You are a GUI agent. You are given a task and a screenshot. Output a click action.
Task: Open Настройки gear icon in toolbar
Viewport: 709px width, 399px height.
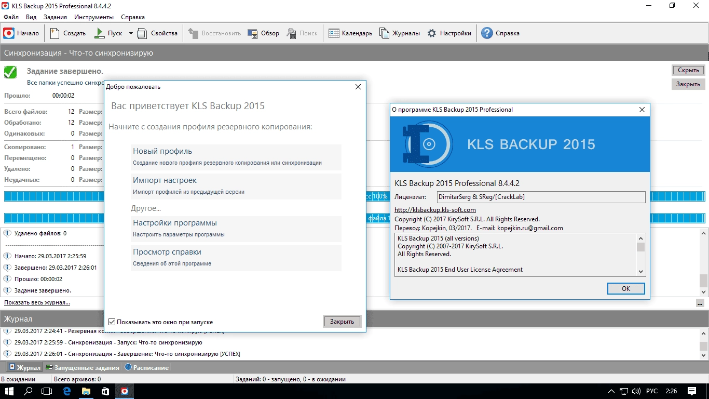pyautogui.click(x=432, y=33)
